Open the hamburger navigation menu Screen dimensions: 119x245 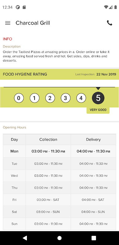[x=8, y=23]
